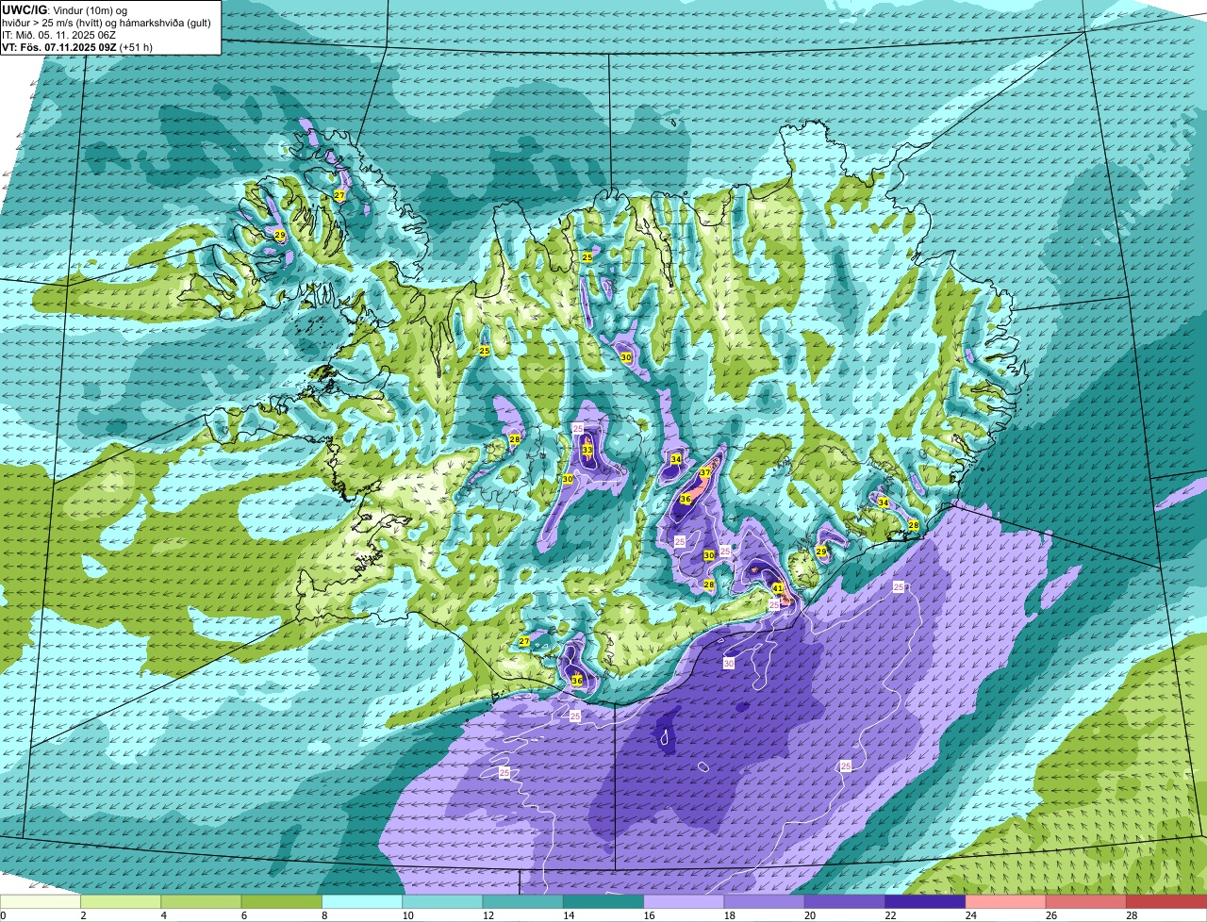Click the legend scale label '16'

(647, 915)
